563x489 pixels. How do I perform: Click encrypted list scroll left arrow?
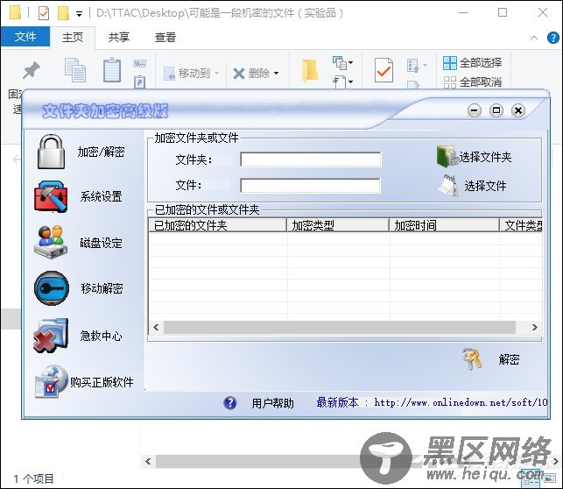coord(156,327)
